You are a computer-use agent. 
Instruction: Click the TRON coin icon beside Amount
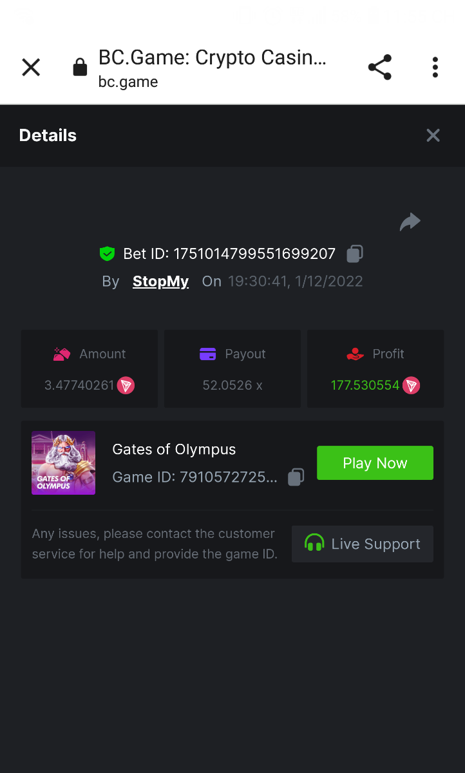pyautogui.click(x=126, y=386)
